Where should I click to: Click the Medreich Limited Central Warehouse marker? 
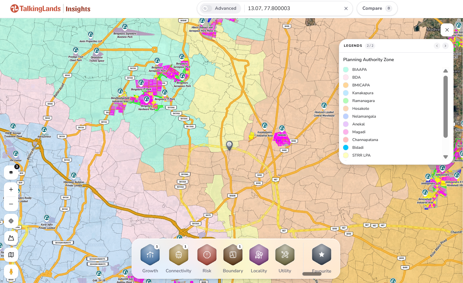click(x=324, y=106)
